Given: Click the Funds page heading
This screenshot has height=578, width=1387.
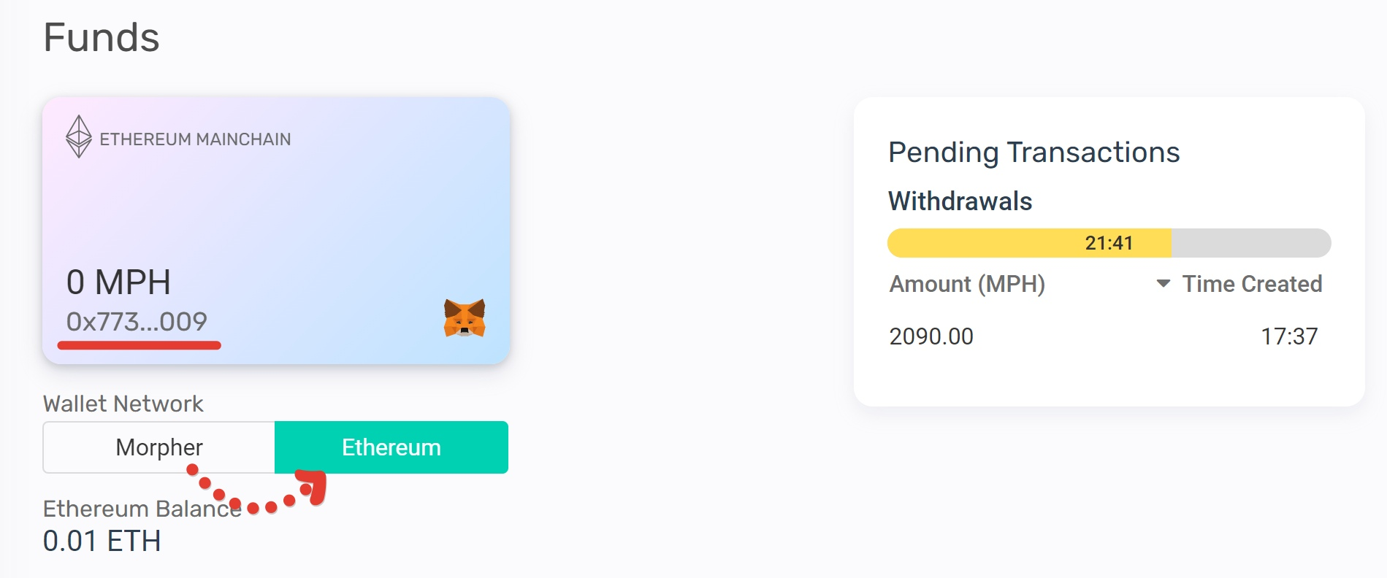Looking at the screenshot, I should tap(102, 37).
